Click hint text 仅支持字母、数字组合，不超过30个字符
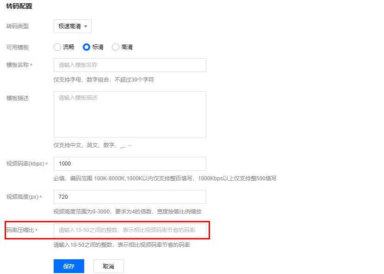The height and width of the screenshot is (274, 384). point(104,80)
